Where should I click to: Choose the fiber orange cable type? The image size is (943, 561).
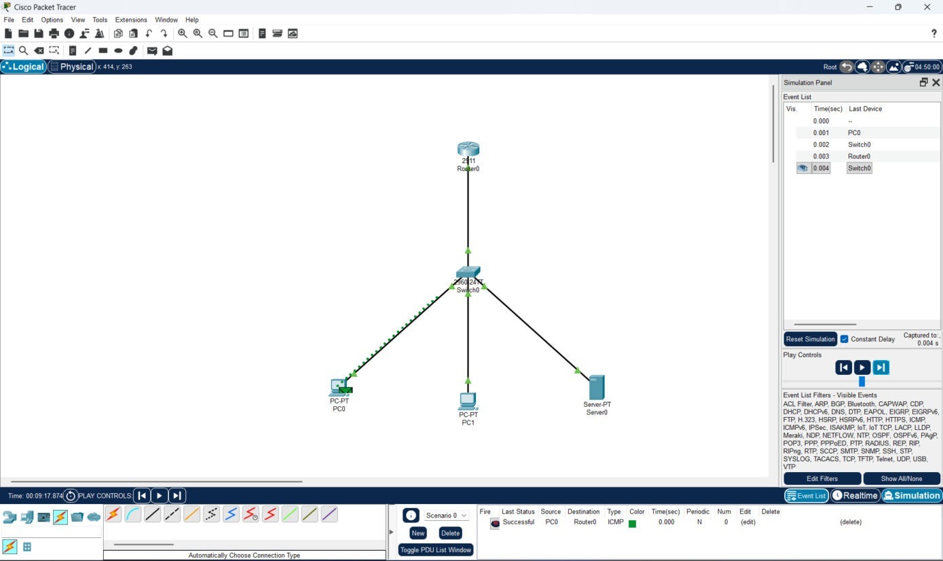(191, 515)
